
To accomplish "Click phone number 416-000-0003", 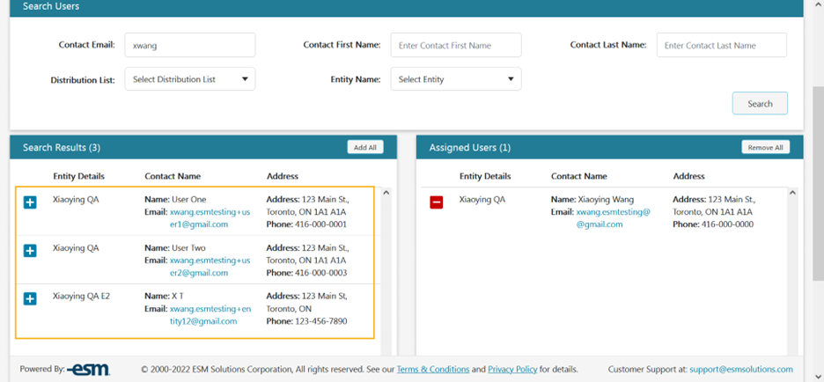I will tap(320, 273).
